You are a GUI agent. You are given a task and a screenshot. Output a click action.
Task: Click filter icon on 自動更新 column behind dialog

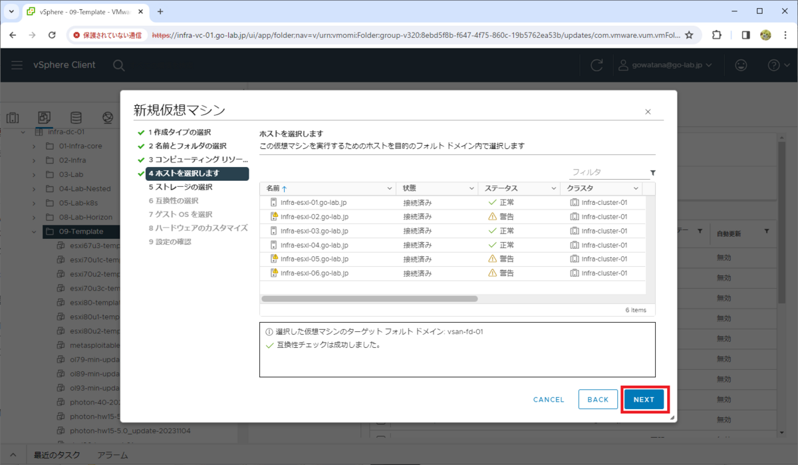(767, 231)
